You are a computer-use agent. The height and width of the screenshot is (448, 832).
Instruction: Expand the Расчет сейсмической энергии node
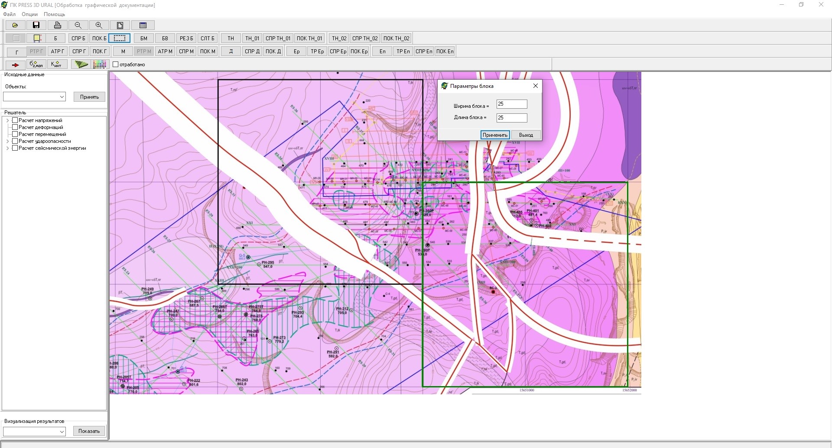click(x=8, y=148)
